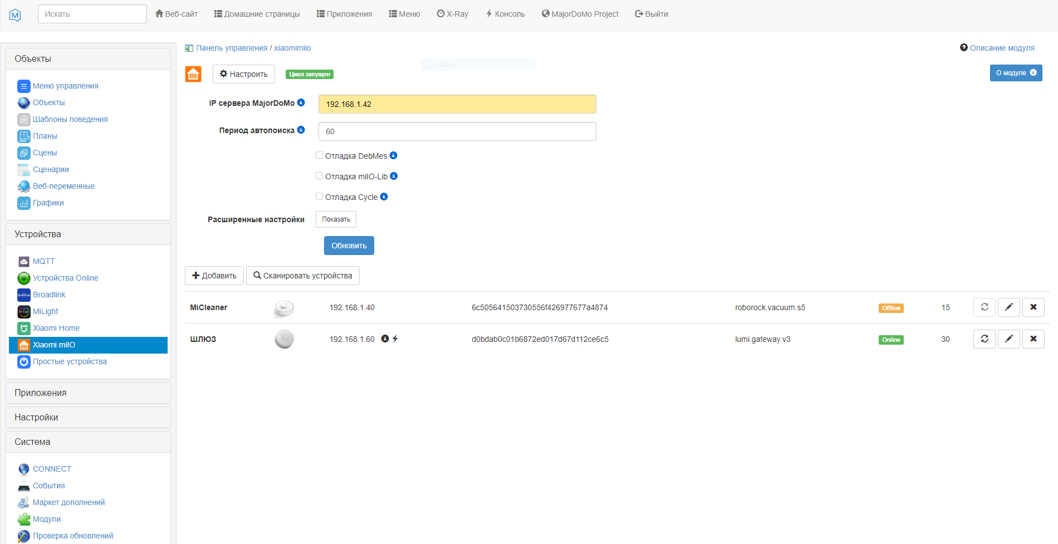The height and width of the screenshot is (544, 1058).
Task: Click Сканировать устройства button
Action: [303, 276]
